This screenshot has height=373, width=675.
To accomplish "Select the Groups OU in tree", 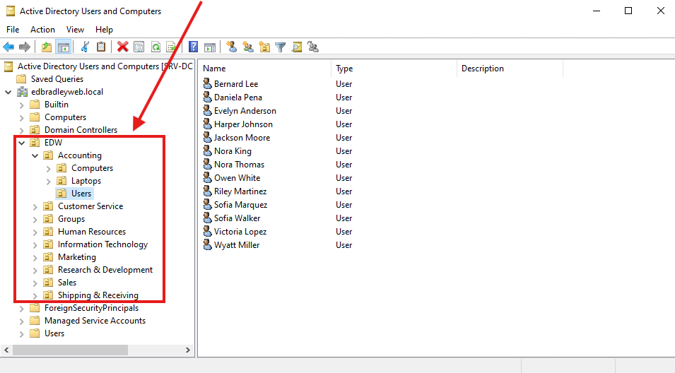I will (71, 219).
